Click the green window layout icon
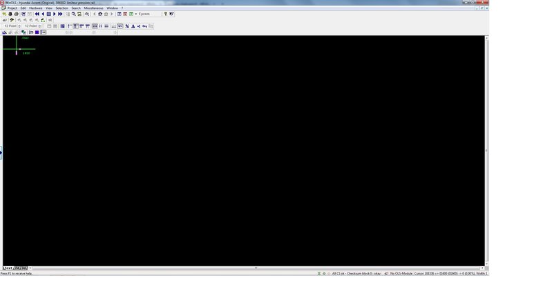Image resolution: width=552 pixels, height=298 pixels. click(x=131, y=14)
